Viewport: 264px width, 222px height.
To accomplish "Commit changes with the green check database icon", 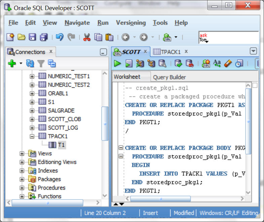I will point(178,64).
